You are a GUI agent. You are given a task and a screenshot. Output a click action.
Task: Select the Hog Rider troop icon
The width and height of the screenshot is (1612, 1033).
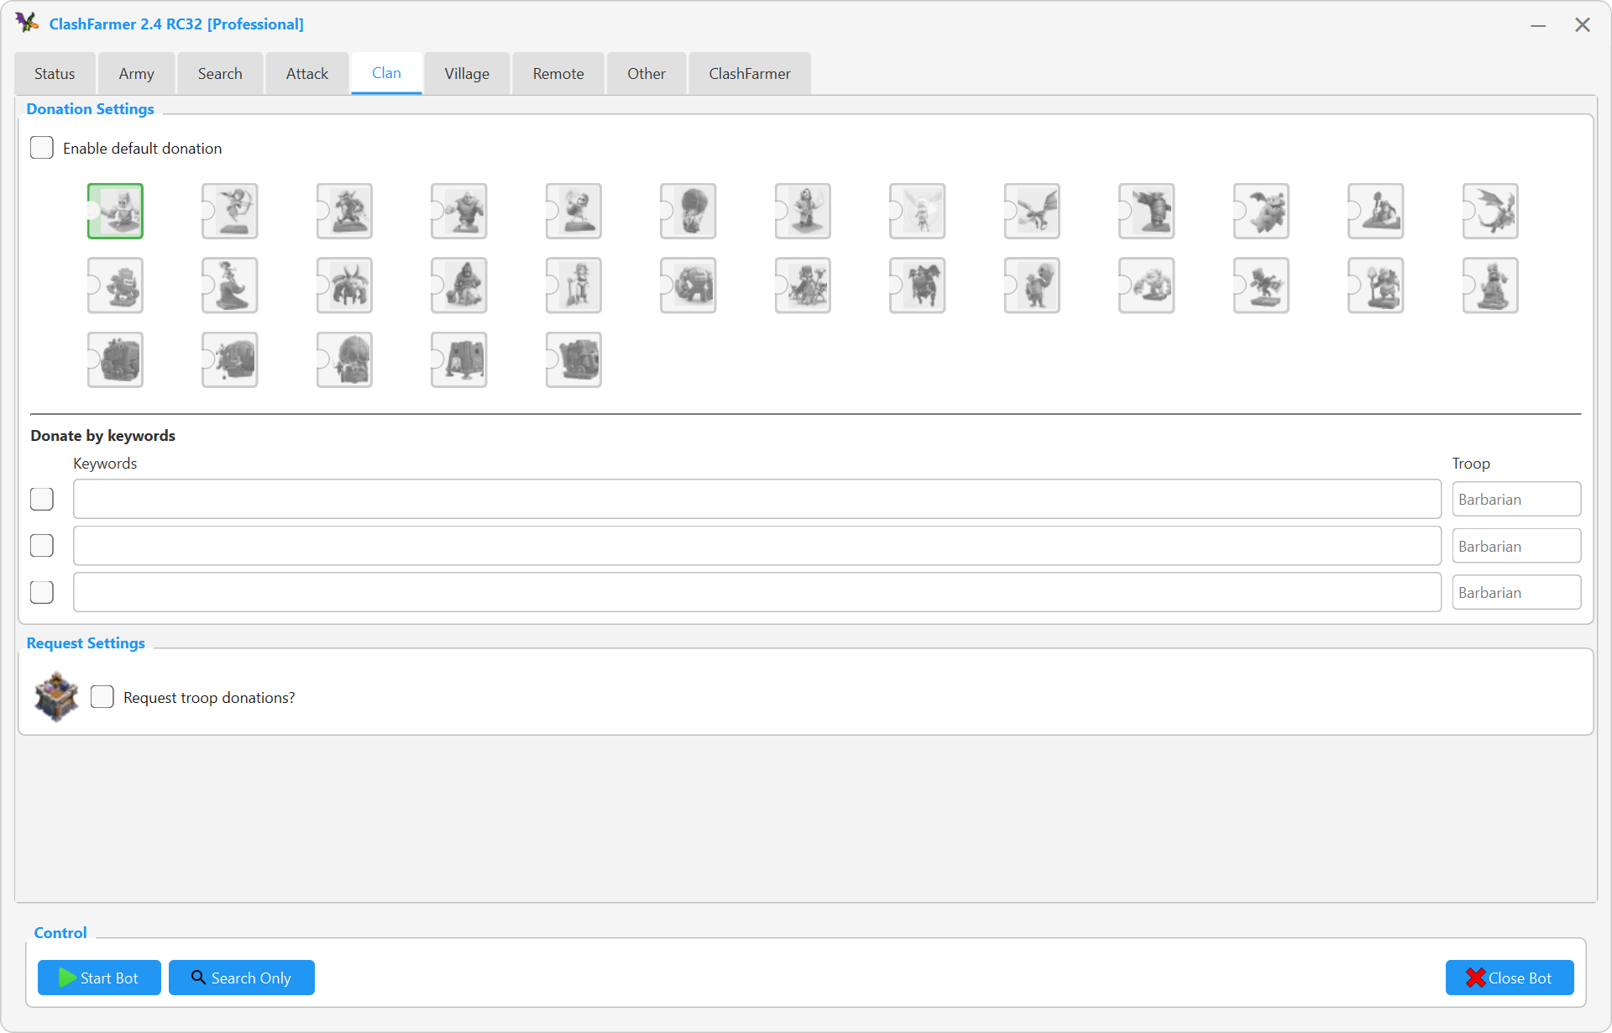459,286
